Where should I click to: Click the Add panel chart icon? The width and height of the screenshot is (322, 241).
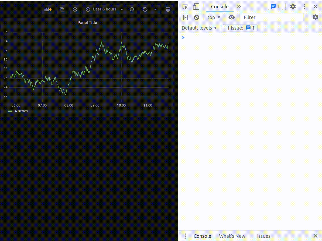48,9
